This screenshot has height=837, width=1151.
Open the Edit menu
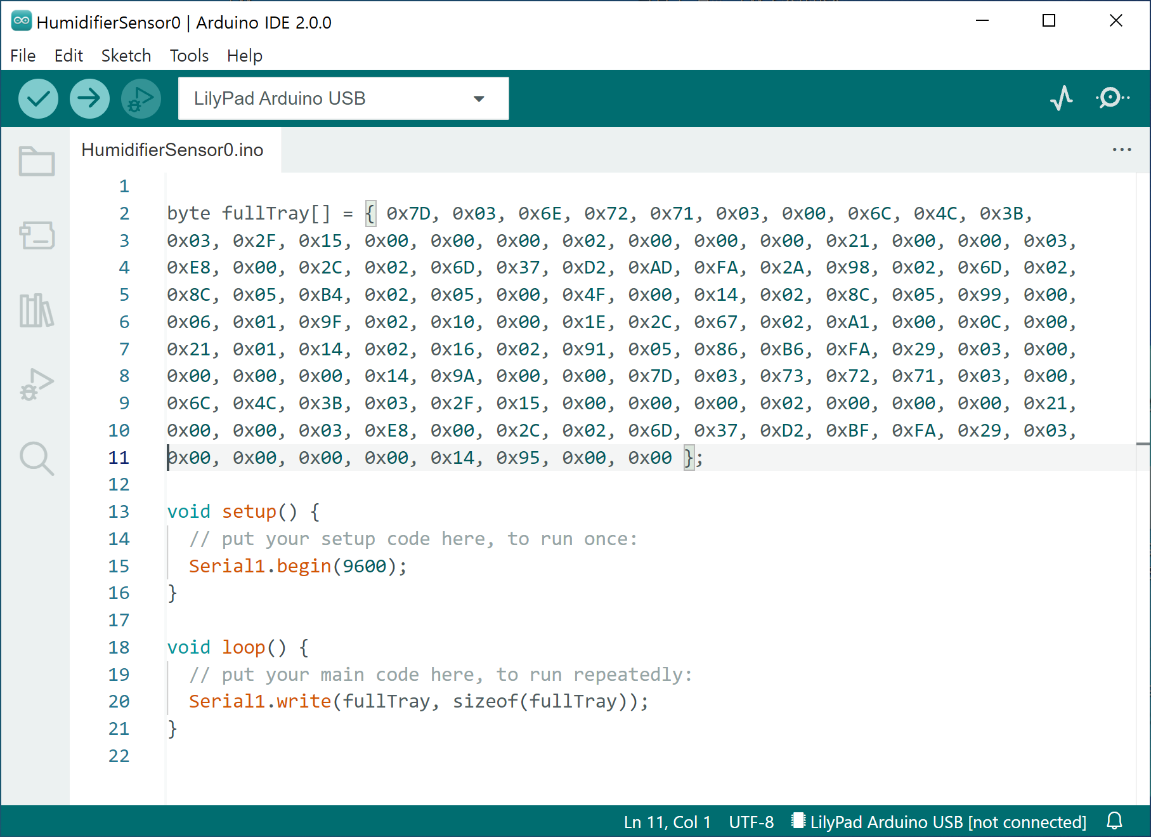(x=68, y=56)
